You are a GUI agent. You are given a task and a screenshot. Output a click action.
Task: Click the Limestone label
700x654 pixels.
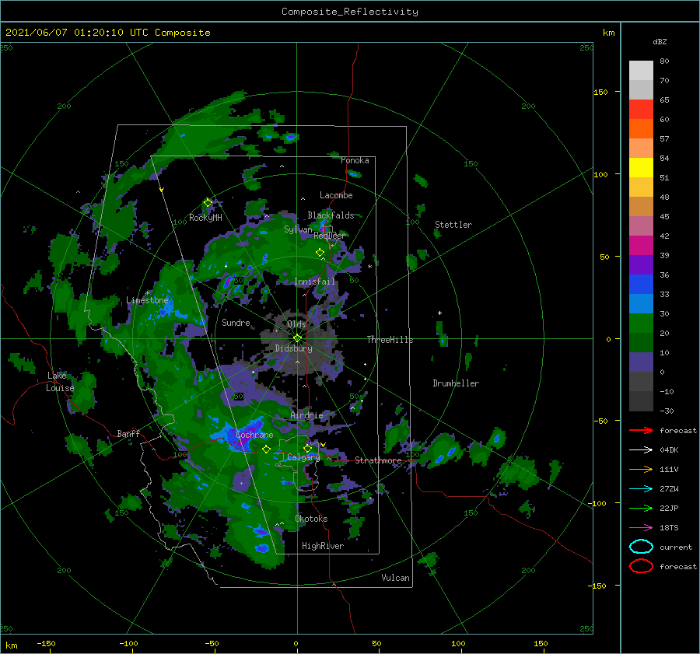147,300
